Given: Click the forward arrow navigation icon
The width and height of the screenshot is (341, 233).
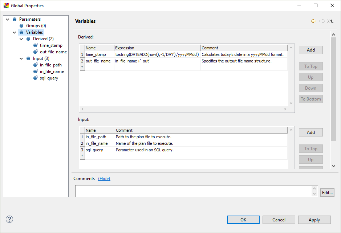Looking at the screenshot, I should click(322, 21).
